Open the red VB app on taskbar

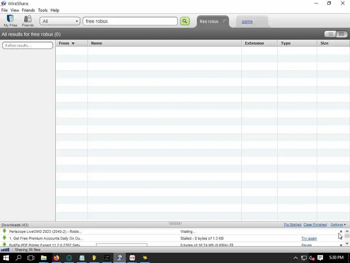[132, 258]
